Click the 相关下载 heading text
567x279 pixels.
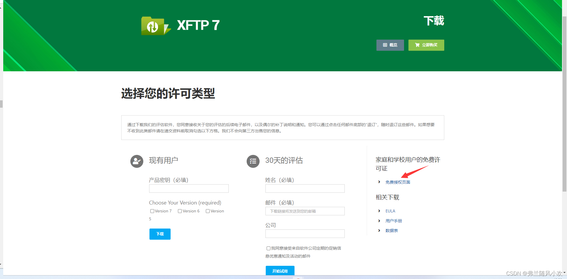click(x=388, y=197)
